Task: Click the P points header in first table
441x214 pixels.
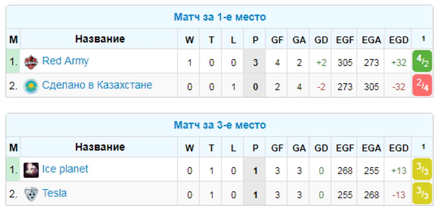Action: [x=255, y=40]
